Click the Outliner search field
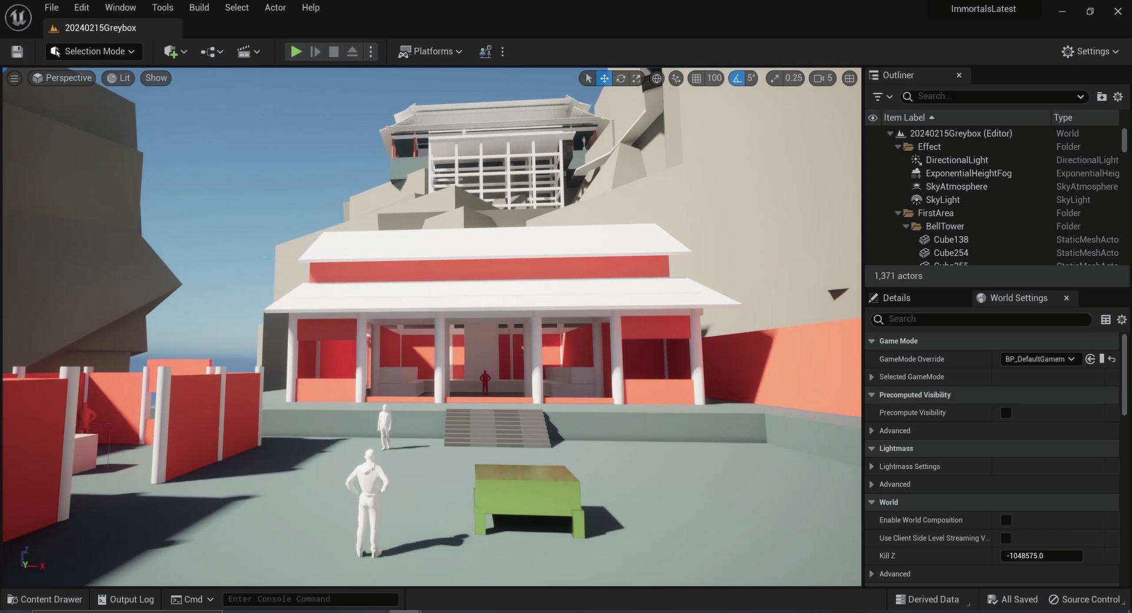Image resolution: width=1132 pixels, height=613 pixels. click(993, 97)
